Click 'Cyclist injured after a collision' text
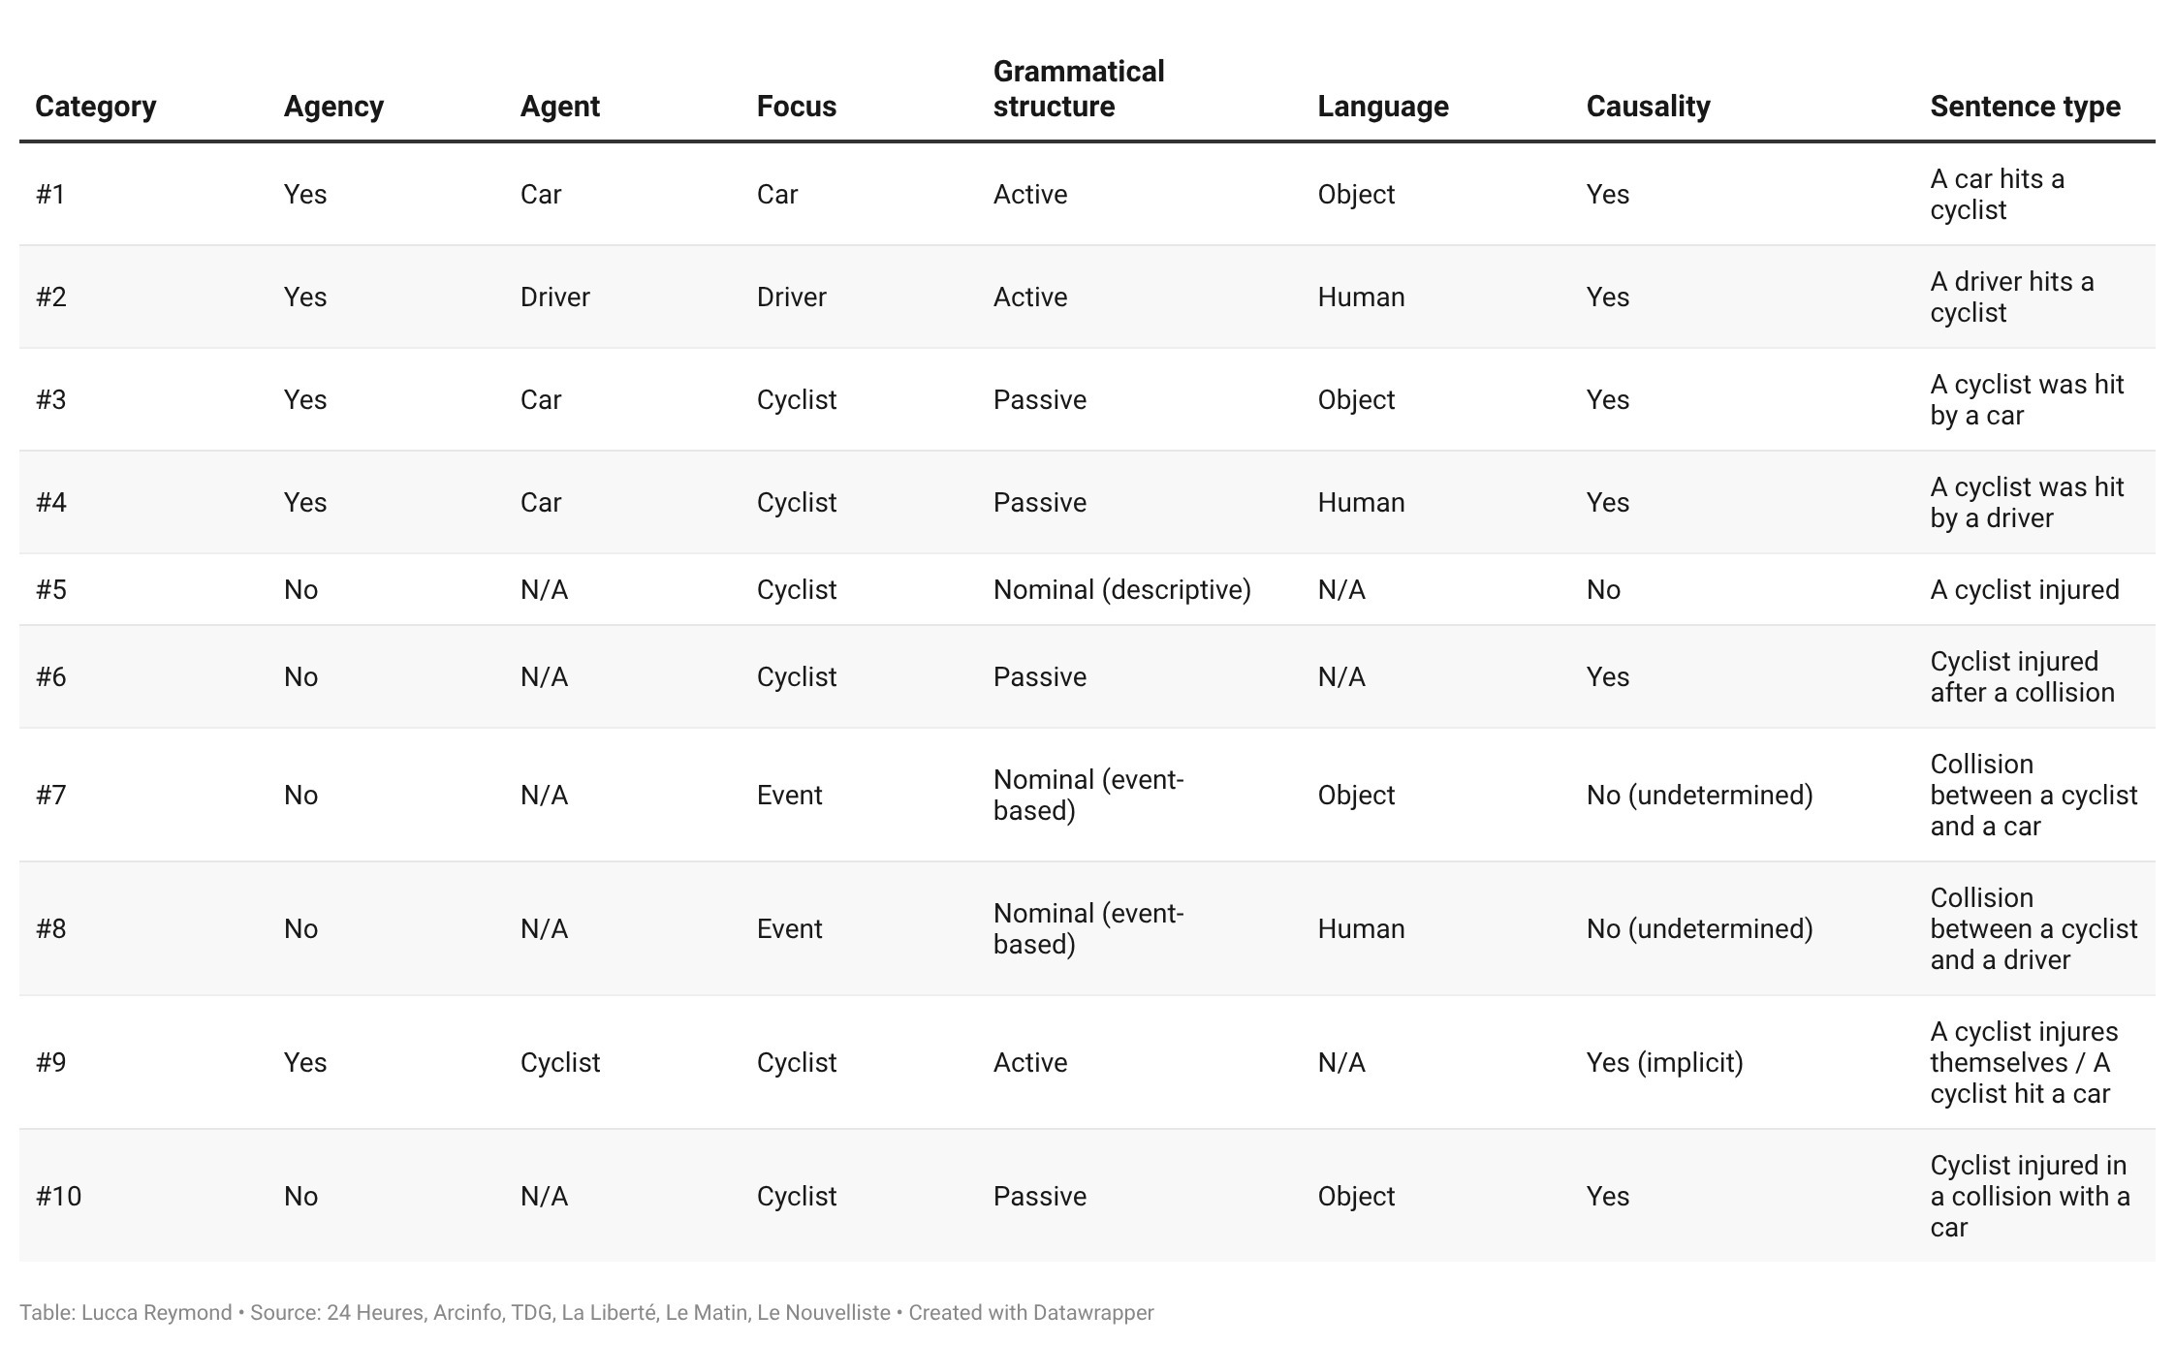This screenshot has height=1345, width=2175. coord(2022,676)
